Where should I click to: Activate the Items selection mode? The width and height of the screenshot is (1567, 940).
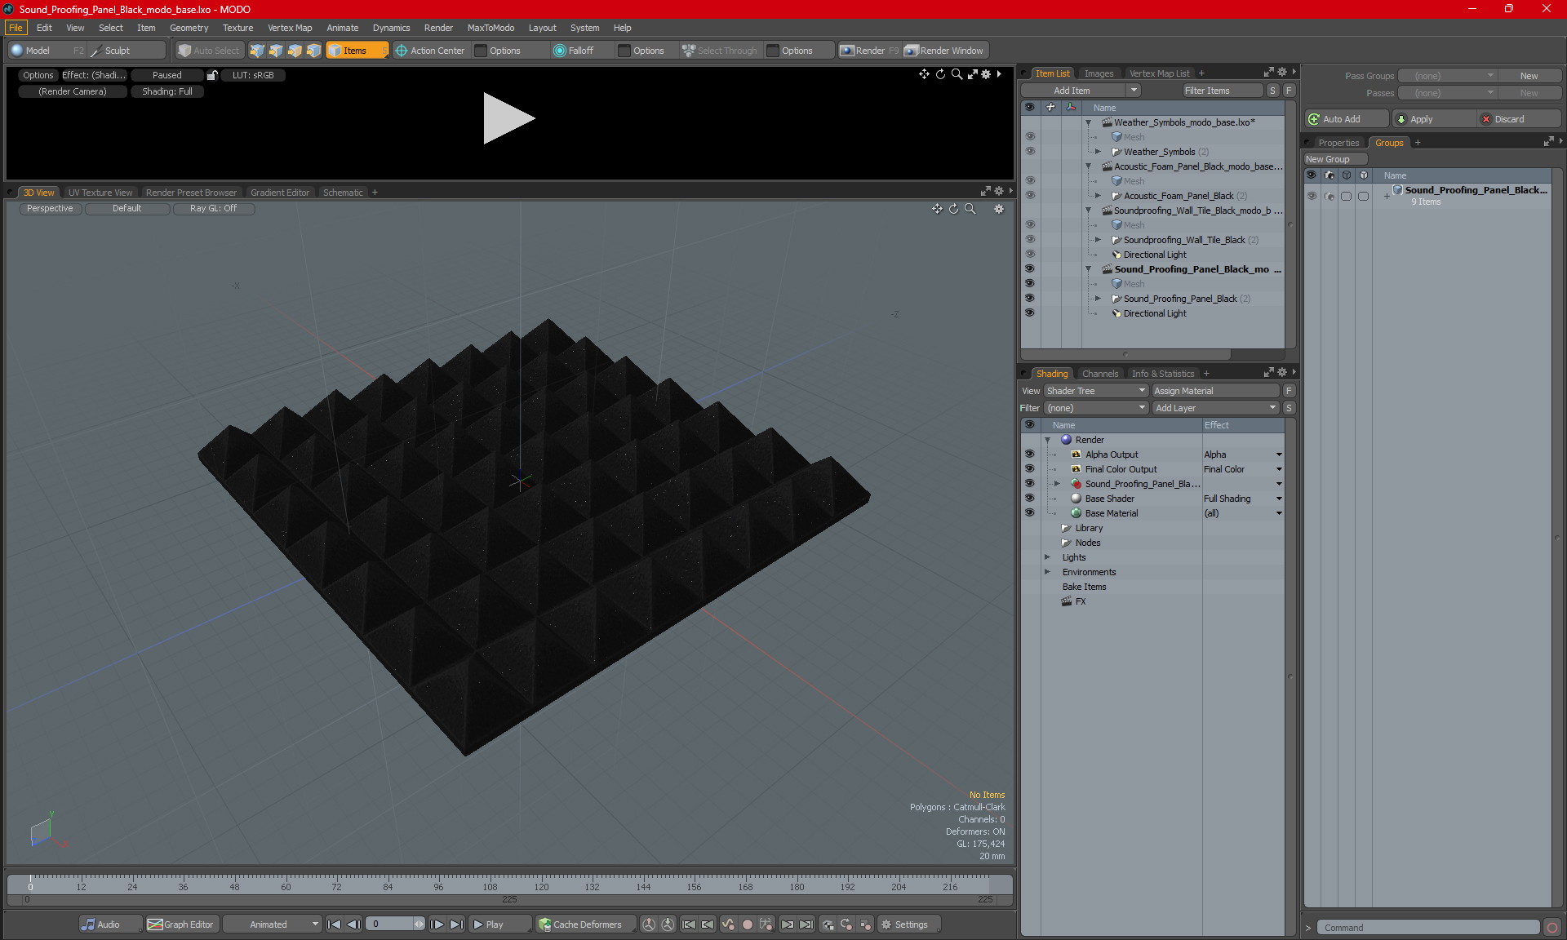(x=357, y=51)
